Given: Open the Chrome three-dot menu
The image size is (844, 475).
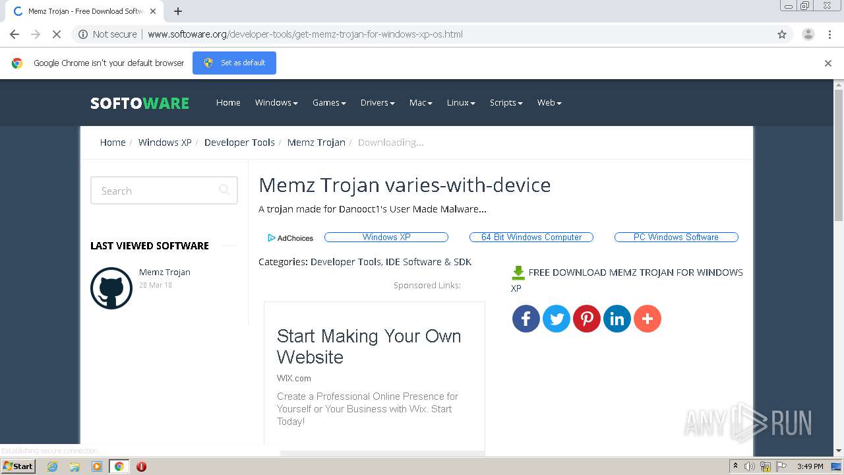Looking at the screenshot, I should tap(829, 34).
